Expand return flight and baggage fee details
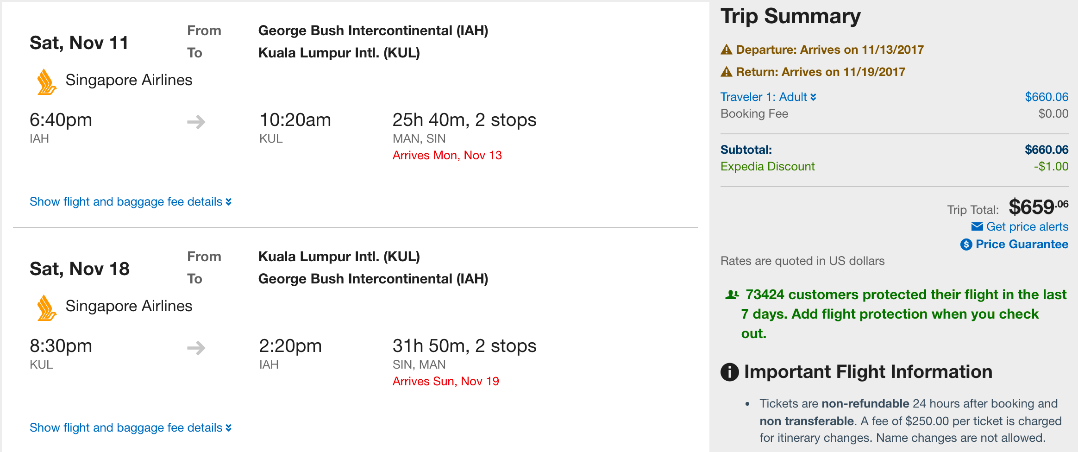Viewport: 1078px width, 452px height. [x=130, y=428]
